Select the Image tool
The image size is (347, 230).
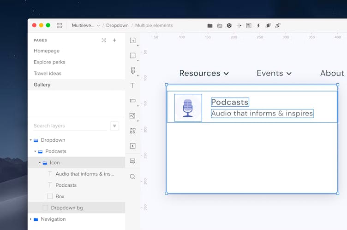132,115
